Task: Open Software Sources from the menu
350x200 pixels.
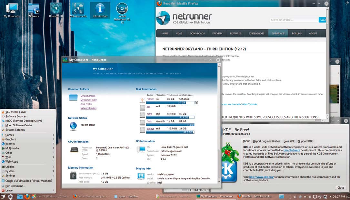Action: [x=28, y=116]
